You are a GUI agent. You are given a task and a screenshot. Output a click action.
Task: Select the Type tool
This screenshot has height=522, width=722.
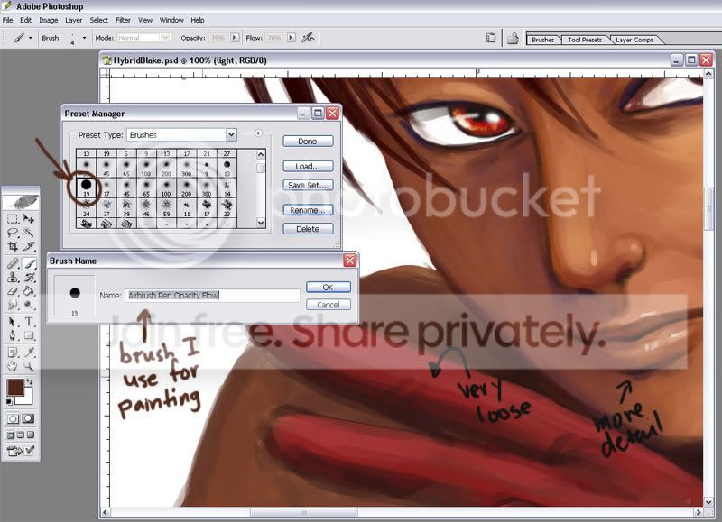tap(29, 322)
